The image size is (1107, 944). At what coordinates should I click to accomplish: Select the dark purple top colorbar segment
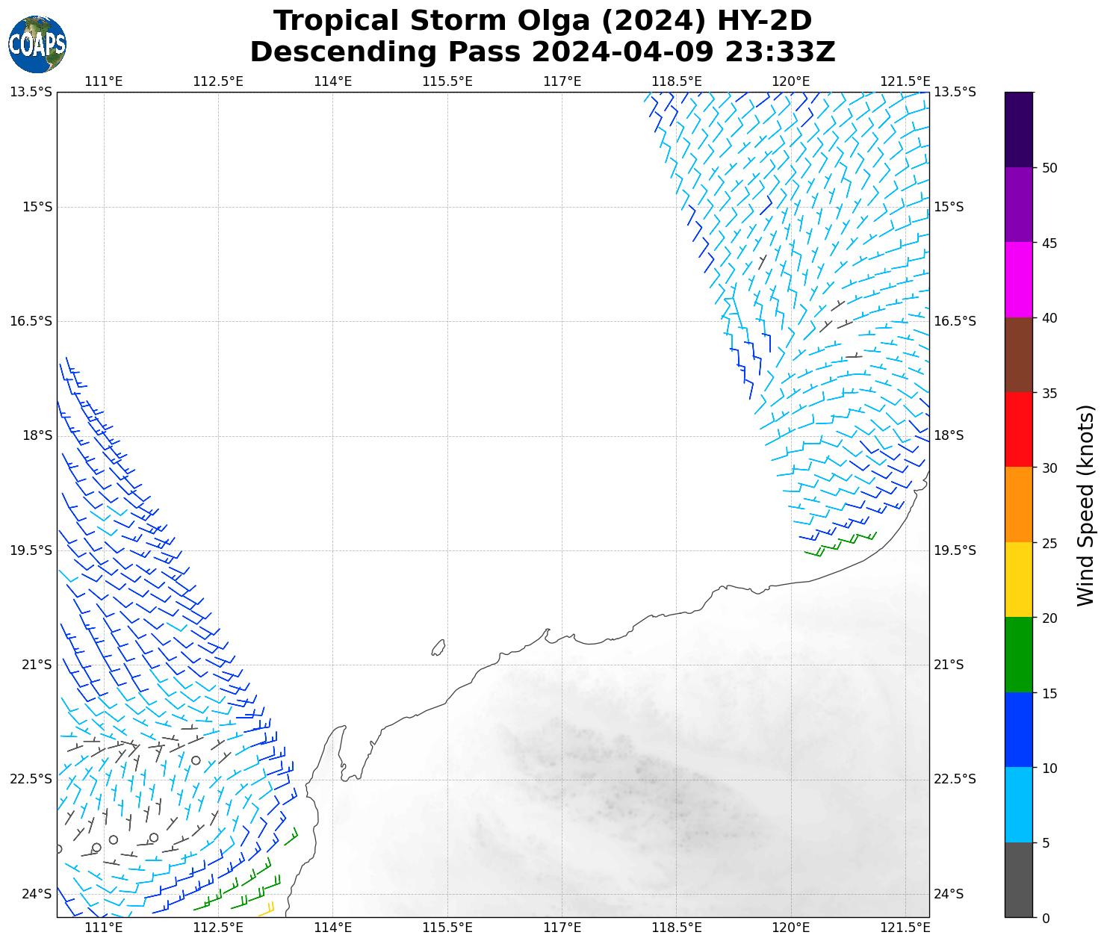point(1019,129)
